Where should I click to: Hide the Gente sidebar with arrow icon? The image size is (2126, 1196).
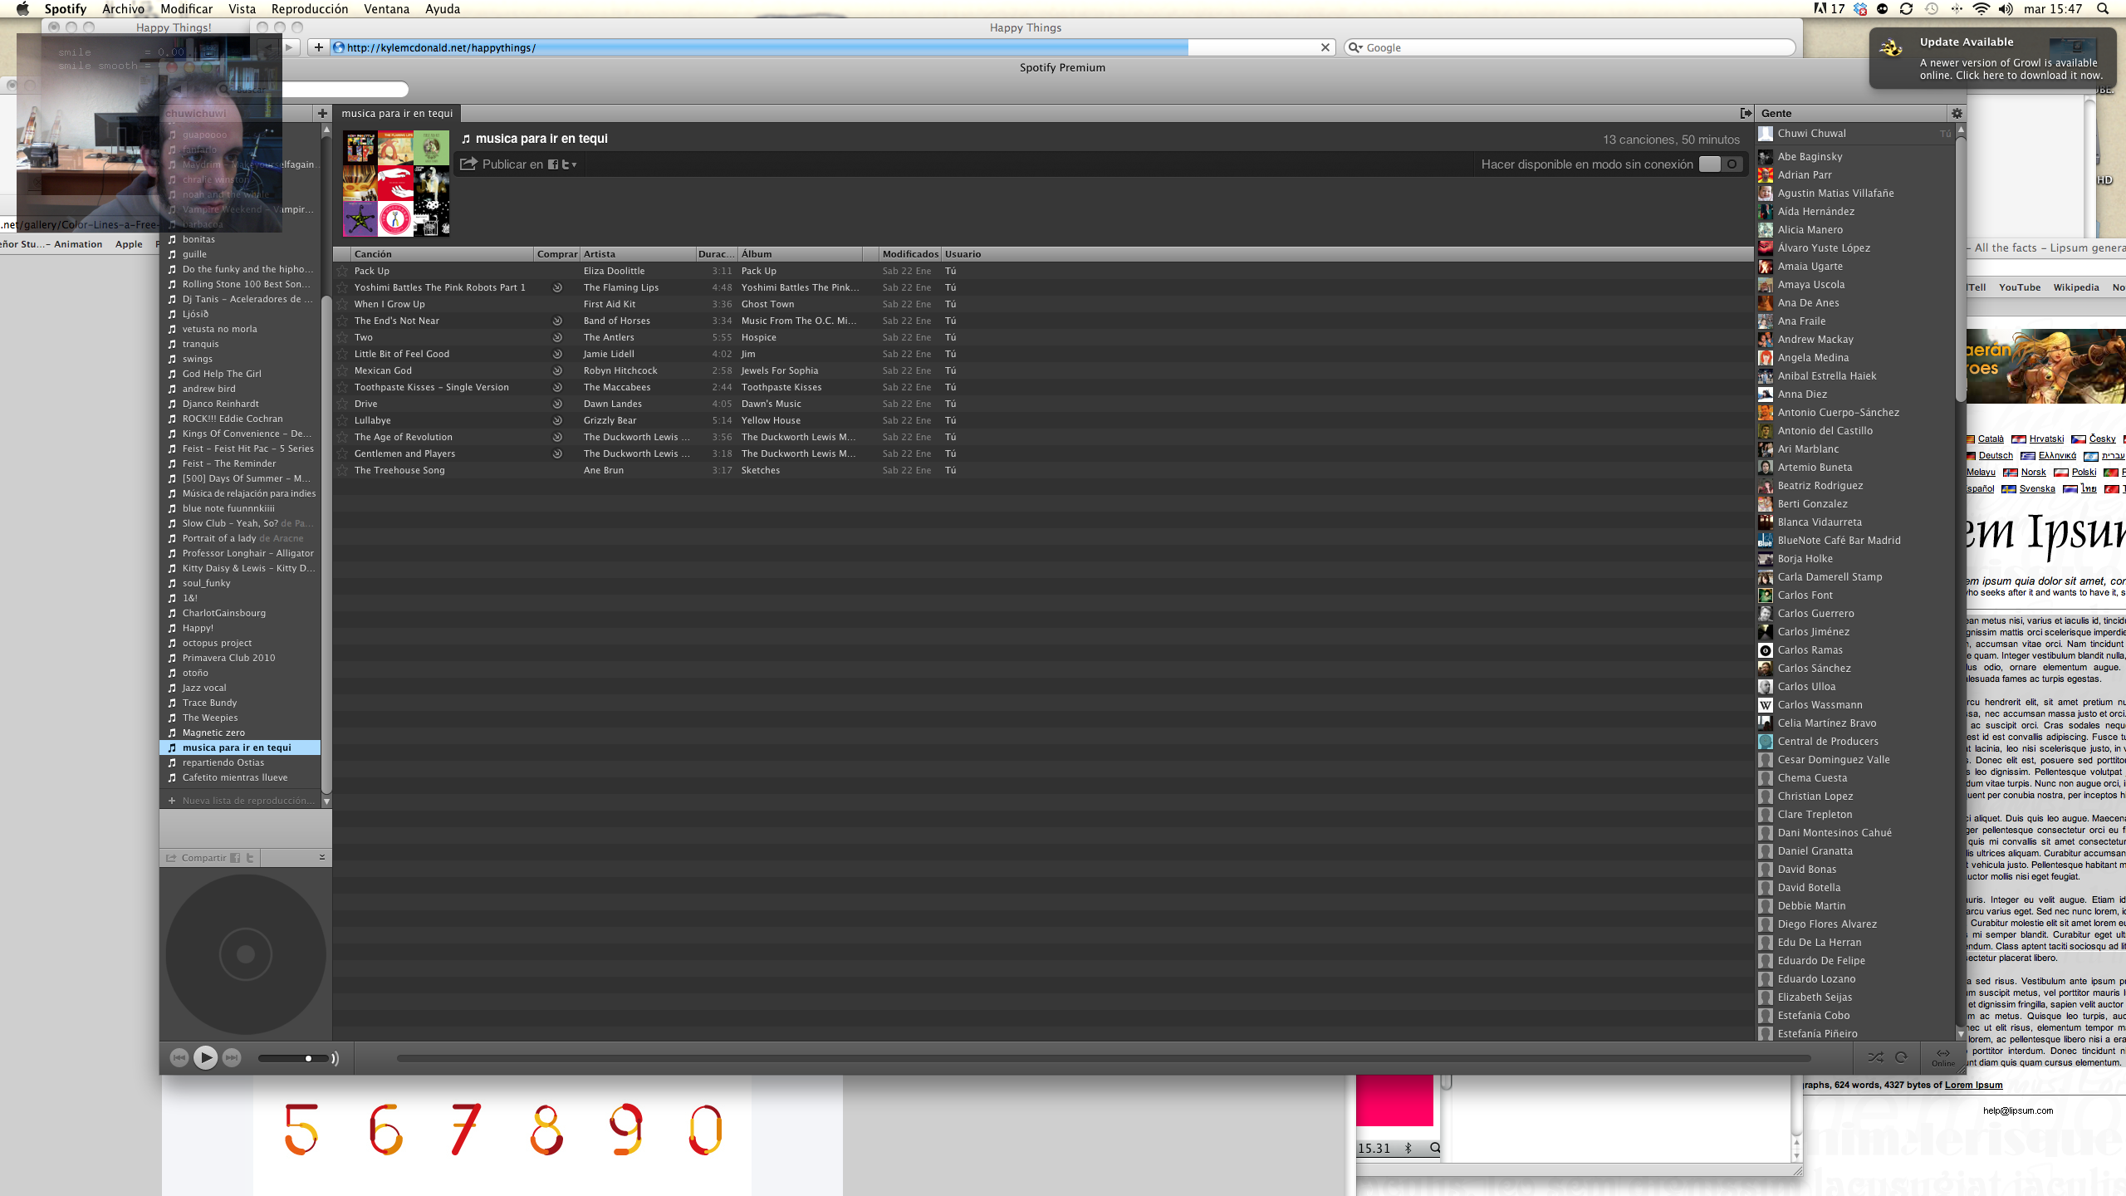1746,113
